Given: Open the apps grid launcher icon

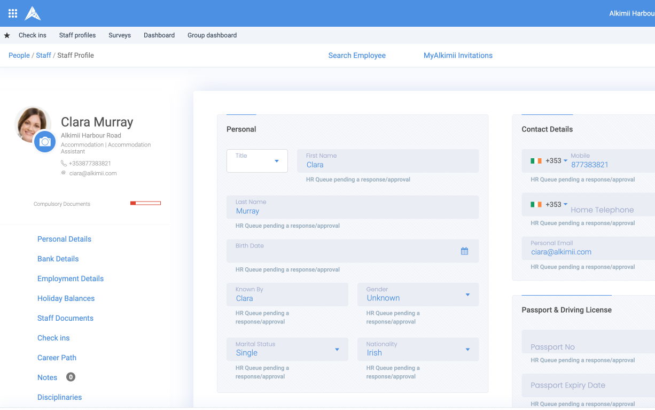Looking at the screenshot, I should [x=13, y=13].
